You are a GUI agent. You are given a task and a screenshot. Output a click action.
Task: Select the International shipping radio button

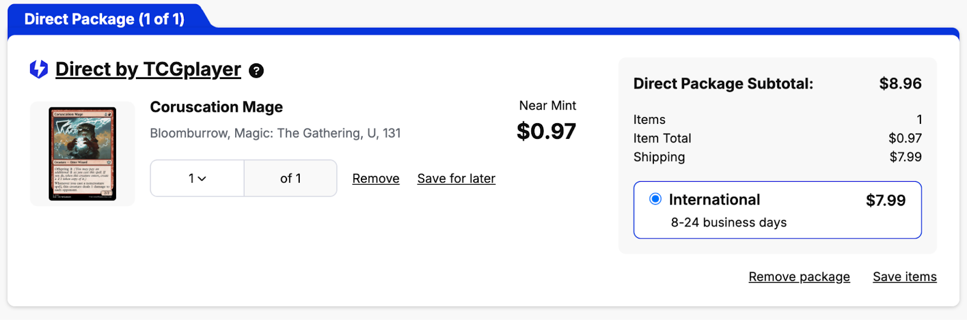click(x=655, y=199)
